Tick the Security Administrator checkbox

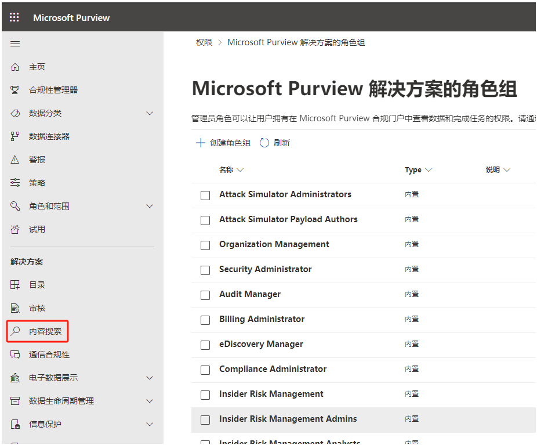pyautogui.click(x=205, y=270)
